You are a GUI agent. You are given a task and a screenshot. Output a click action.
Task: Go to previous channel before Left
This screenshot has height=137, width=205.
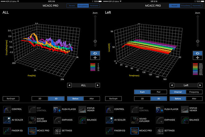(x=172, y=85)
